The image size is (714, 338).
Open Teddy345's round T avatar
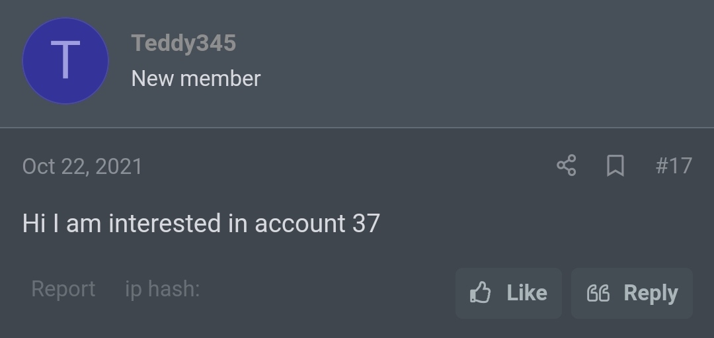65,61
